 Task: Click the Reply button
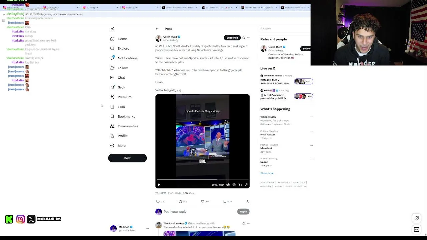(x=243, y=212)
